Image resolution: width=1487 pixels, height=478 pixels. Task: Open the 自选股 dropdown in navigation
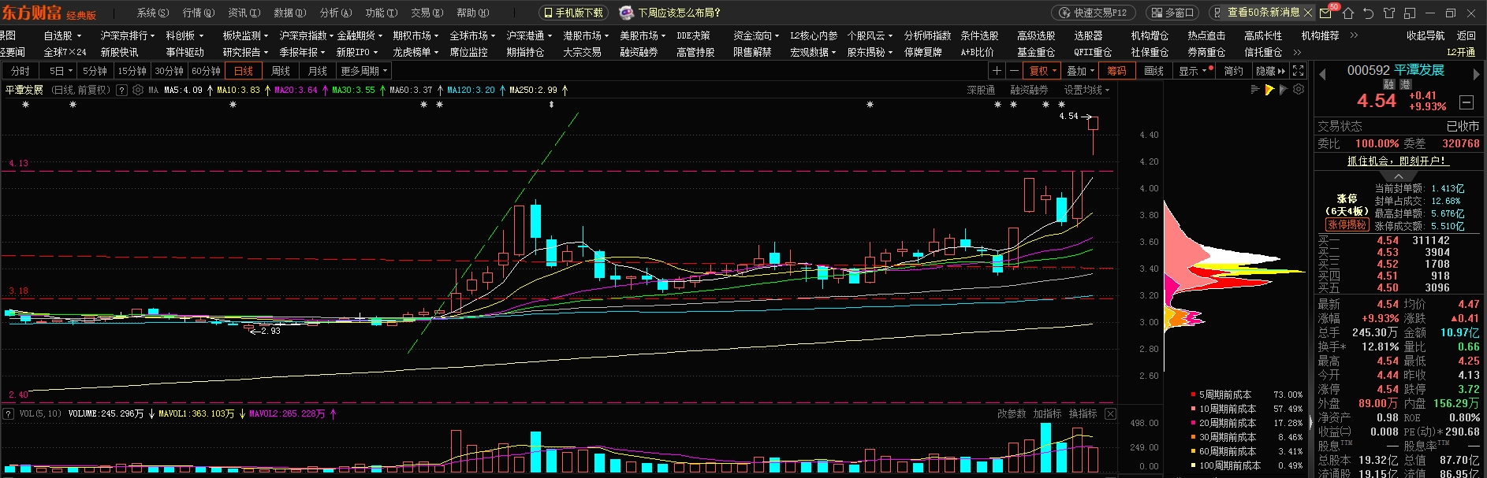click(x=62, y=35)
